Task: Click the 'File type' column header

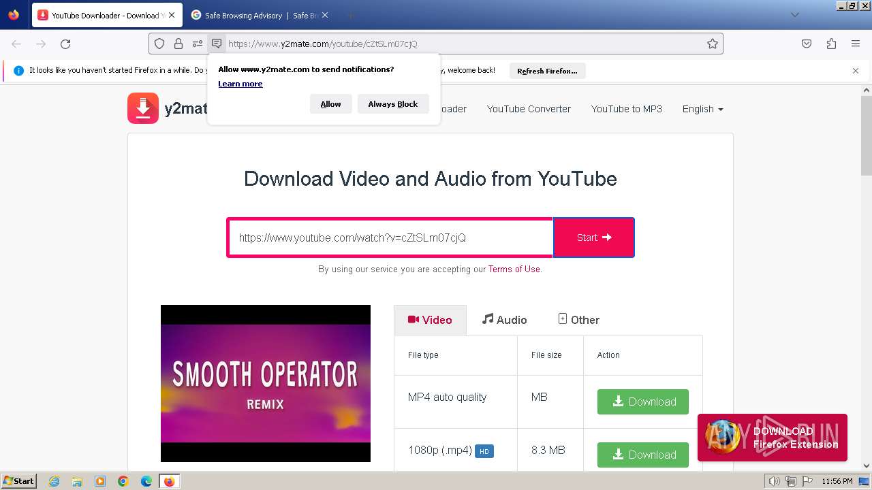Action: tap(423, 355)
